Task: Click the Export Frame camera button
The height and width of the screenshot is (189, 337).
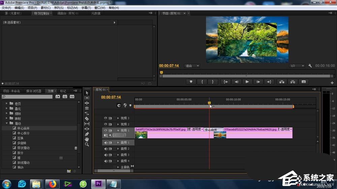Action: (x=304, y=82)
